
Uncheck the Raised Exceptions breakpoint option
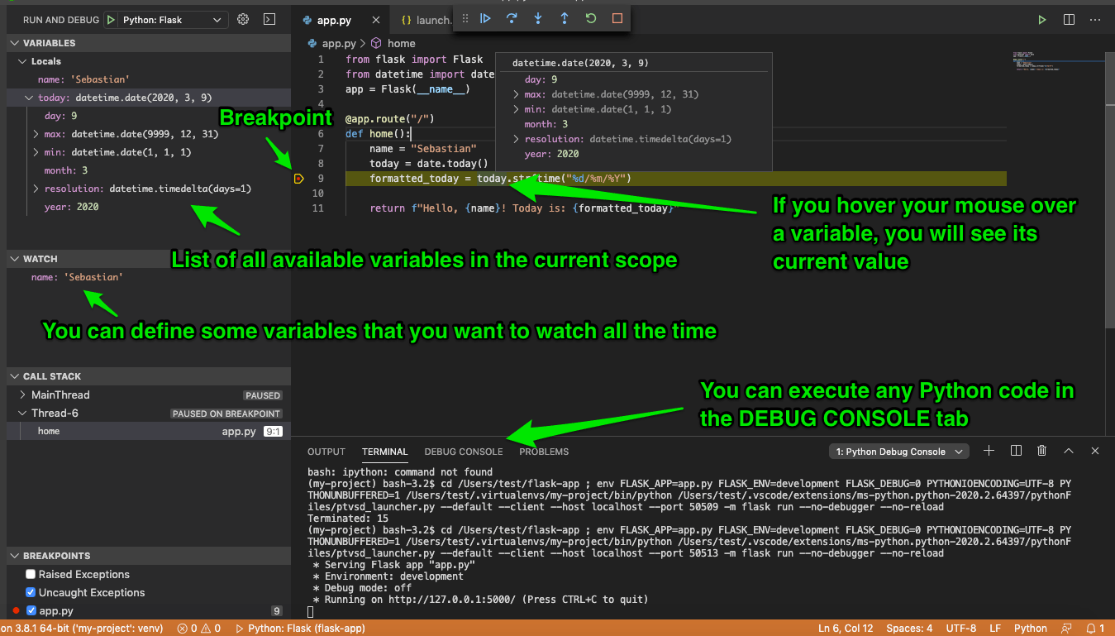coord(30,574)
